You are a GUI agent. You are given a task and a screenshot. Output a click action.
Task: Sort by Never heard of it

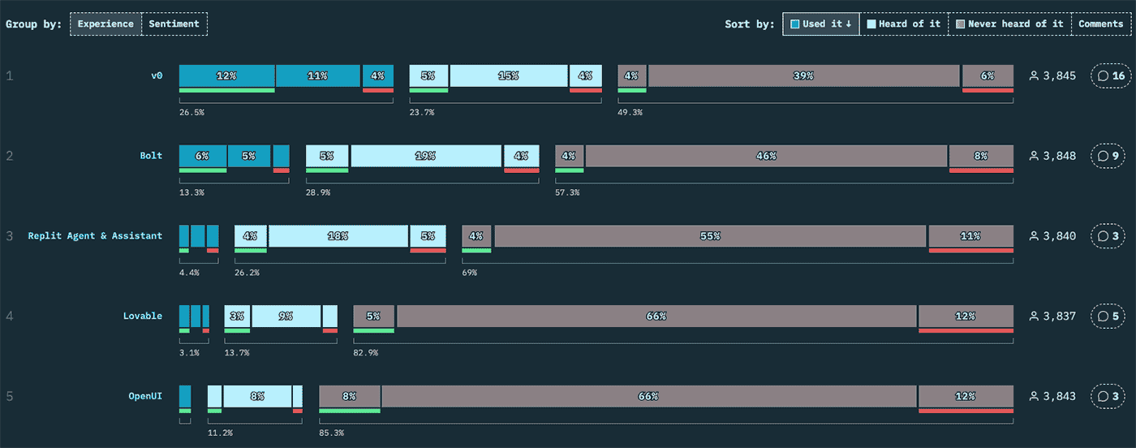[x=1009, y=24]
